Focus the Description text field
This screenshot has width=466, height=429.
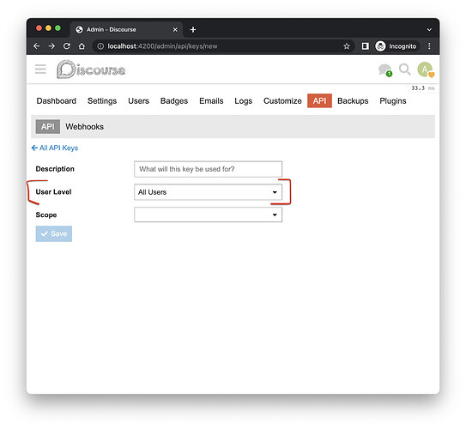point(208,169)
